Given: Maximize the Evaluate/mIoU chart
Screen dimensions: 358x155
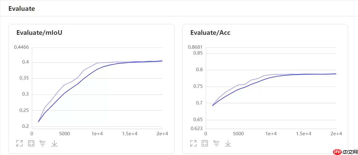Looking at the screenshot, I should 19,143.
